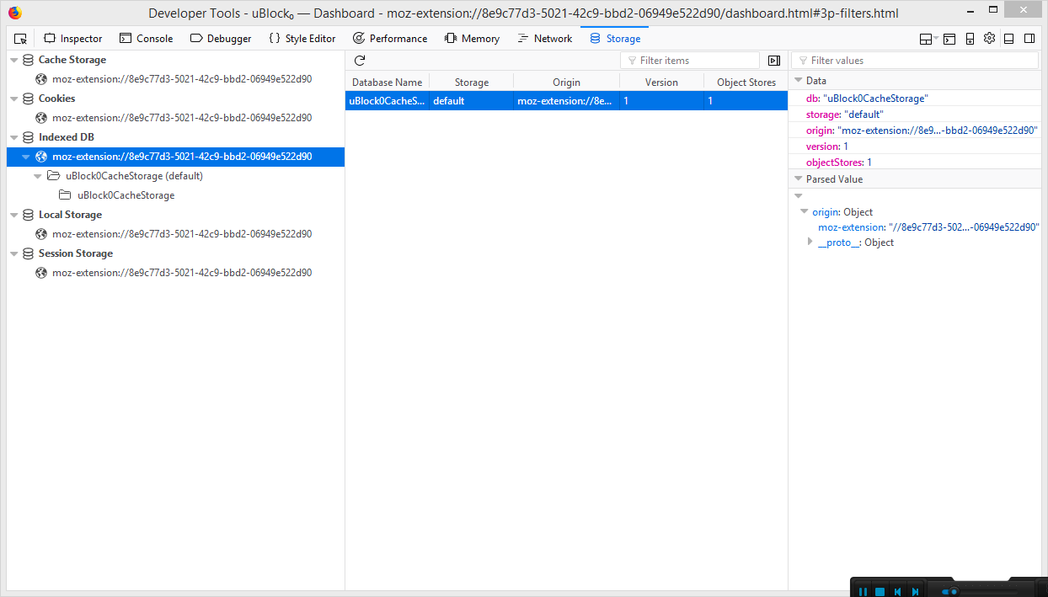The width and height of the screenshot is (1048, 597).
Task: Toggle the split console icon
Action: point(949,39)
